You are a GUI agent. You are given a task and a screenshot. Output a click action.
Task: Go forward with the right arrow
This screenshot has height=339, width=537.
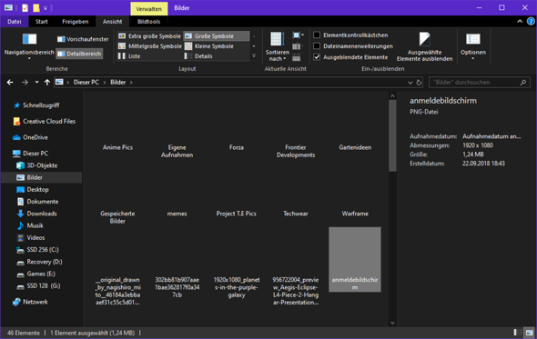[x=25, y=82]
